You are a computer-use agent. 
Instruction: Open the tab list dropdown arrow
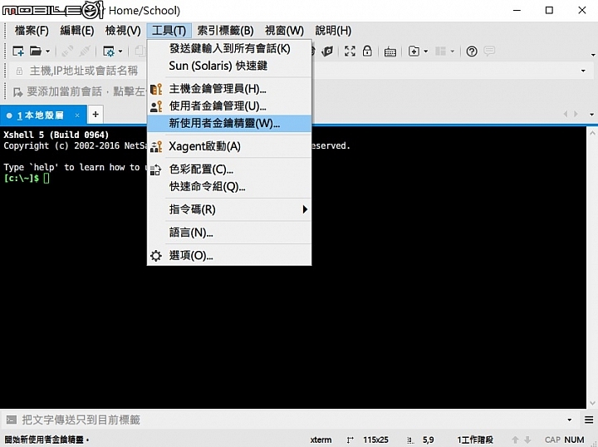pyautogui.click(x=592, y=114)
